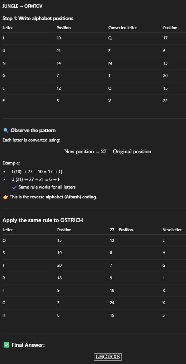Click the U (21) example bullet line
Image resolution: width=186 pixels, height=364 pixels.
(36, 179)
